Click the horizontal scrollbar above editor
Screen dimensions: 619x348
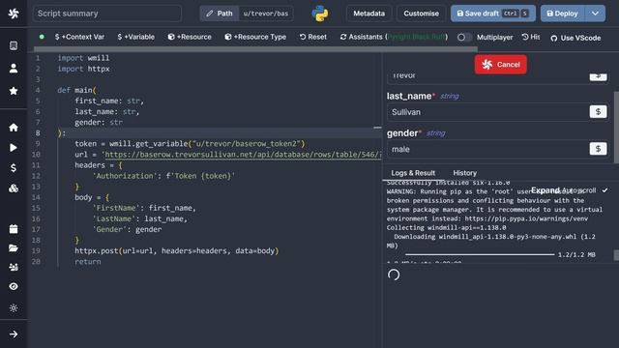pos(255,49)
